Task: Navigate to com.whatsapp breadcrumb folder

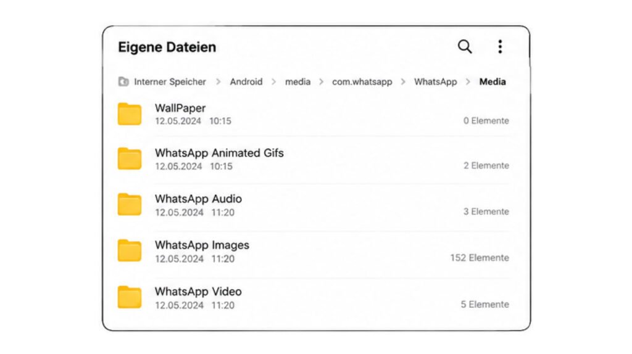Action: tap(362, 82)
